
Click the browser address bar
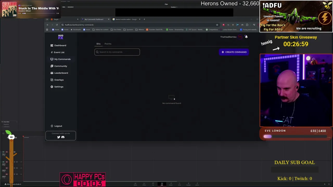[139, 25]
